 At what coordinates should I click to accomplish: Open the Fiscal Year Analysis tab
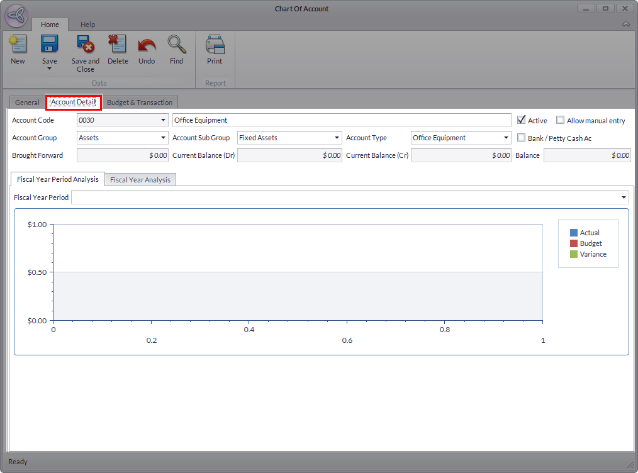[x=140, y=180]
